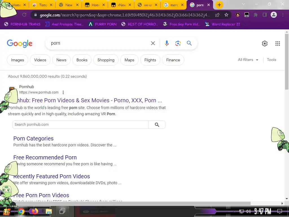The width and height of the screenshot is (289, 217).
Task: Start search by voice microphone
Action: (x=167, y=43)
